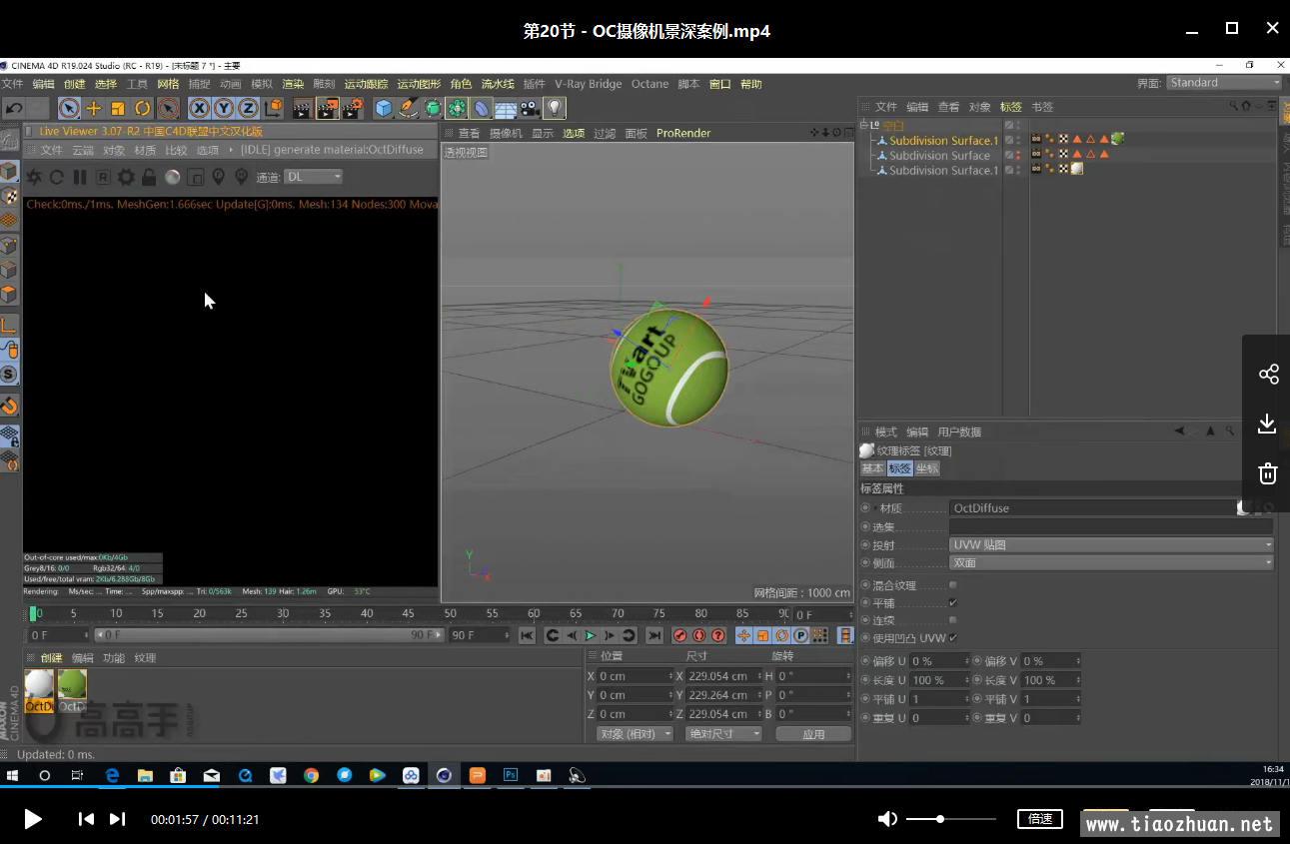Click frame 50 on timeline ruler

click(451, 613)
